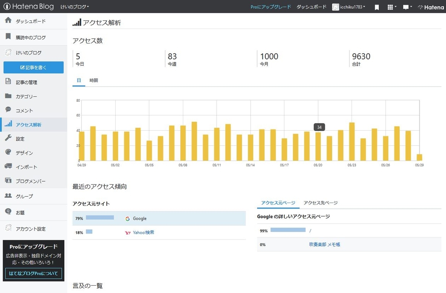Click the Q icon for お題

tap(8, 212)
